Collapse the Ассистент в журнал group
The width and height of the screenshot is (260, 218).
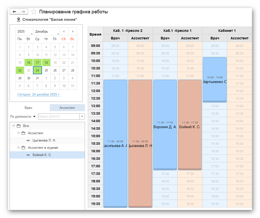(x=18, y=148)
